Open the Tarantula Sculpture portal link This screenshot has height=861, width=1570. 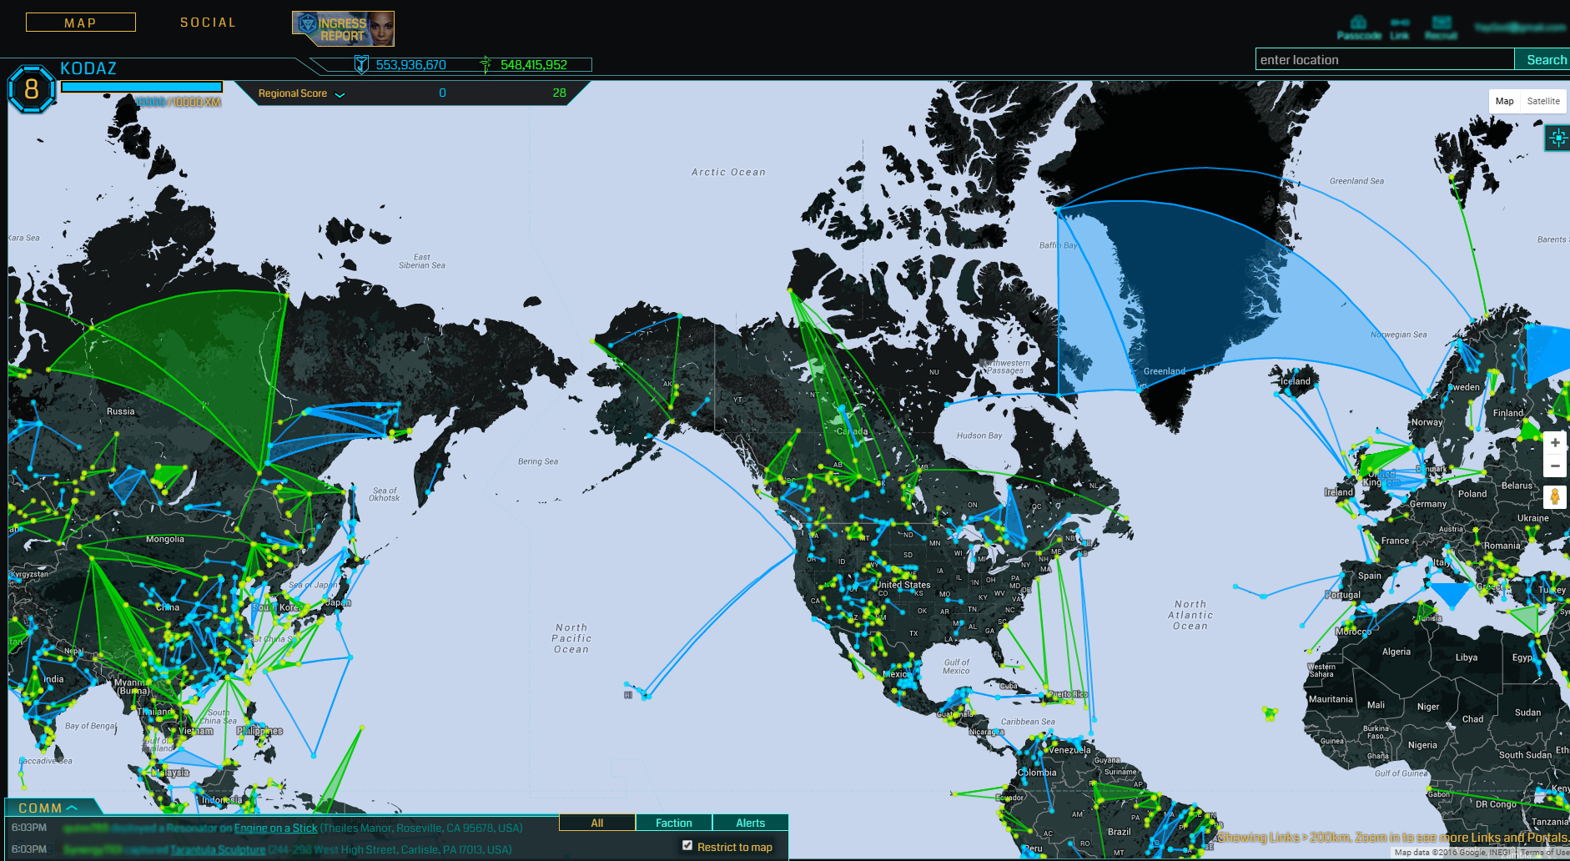pos(218,850)
